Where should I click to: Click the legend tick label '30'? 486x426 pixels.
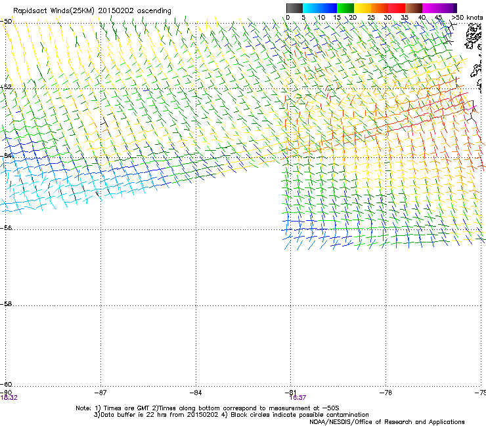point(387,17)
